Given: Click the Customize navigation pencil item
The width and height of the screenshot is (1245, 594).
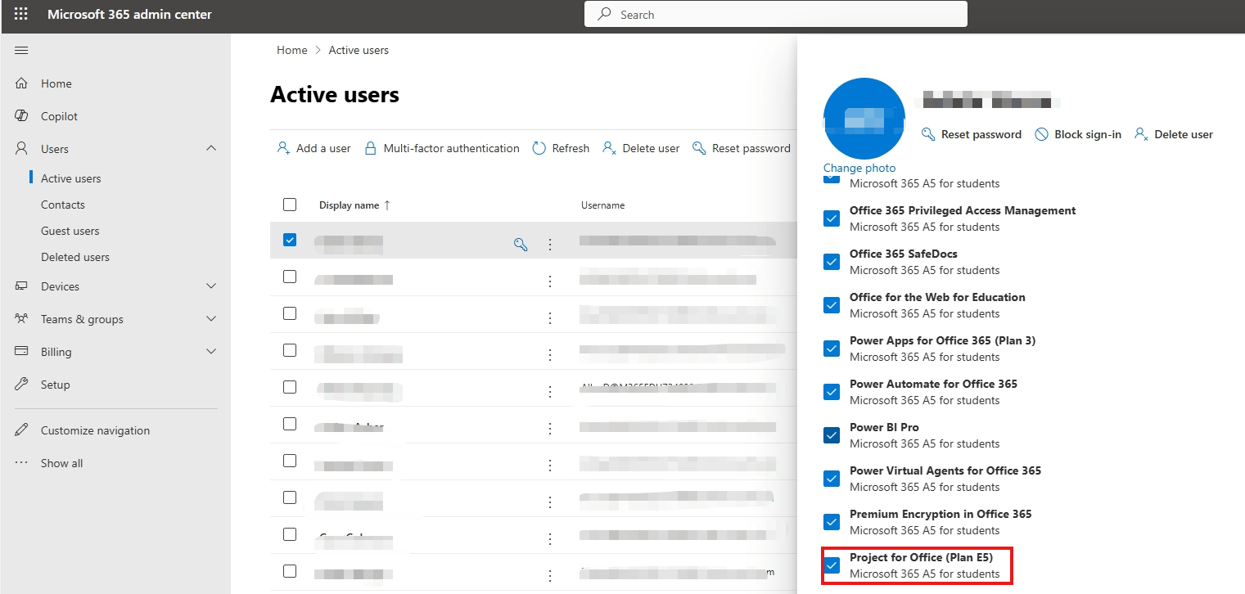Looking at the screenshot, I should pos(95,430).
